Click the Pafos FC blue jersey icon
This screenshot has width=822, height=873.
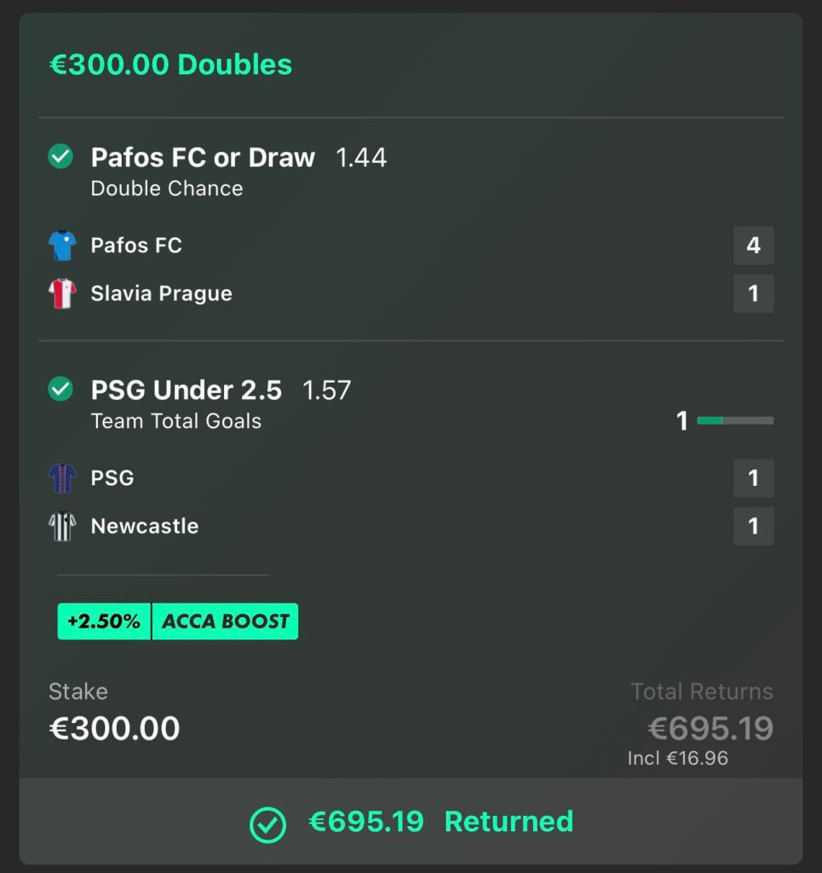pyautogui.click(x=62, y=246)
